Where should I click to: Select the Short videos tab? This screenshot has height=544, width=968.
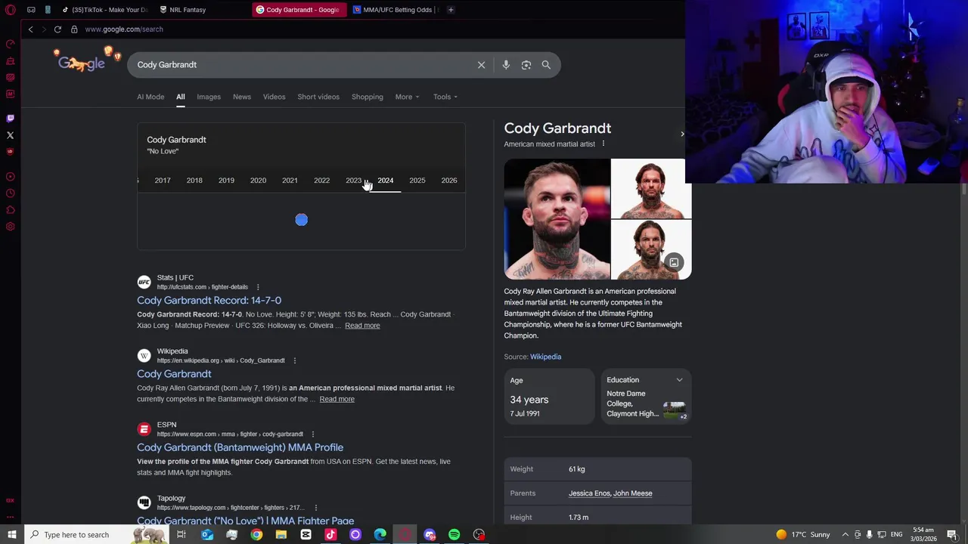(x=318, y=97)
